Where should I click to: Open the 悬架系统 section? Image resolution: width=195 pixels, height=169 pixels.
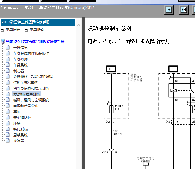20,135
